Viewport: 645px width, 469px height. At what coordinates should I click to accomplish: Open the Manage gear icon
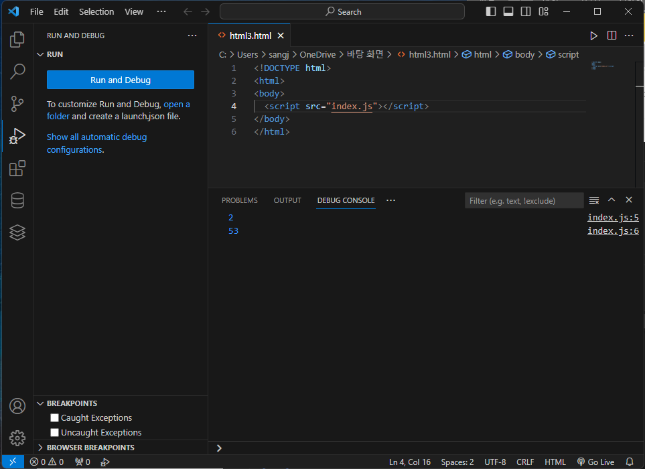pos(17,438)
